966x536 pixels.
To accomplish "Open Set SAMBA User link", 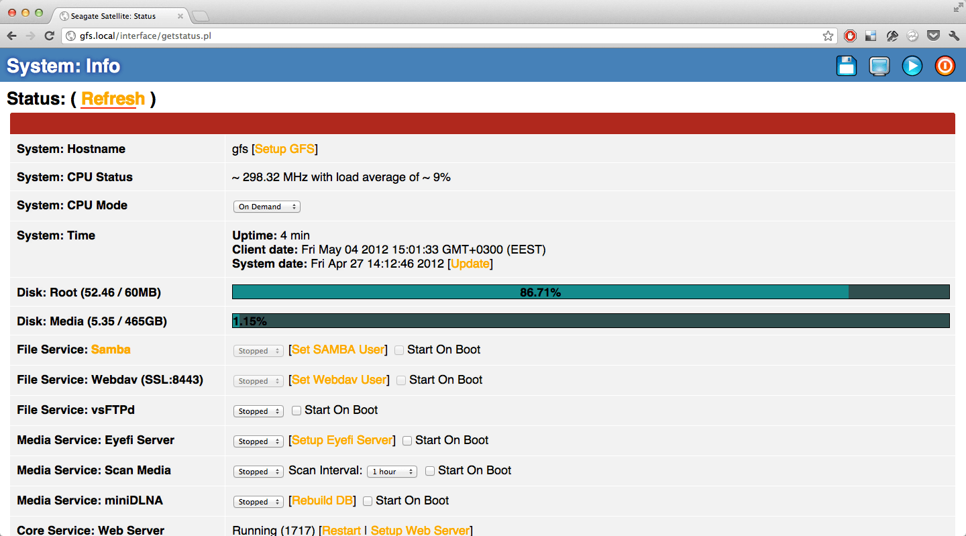I will click(x=338, y=350).
